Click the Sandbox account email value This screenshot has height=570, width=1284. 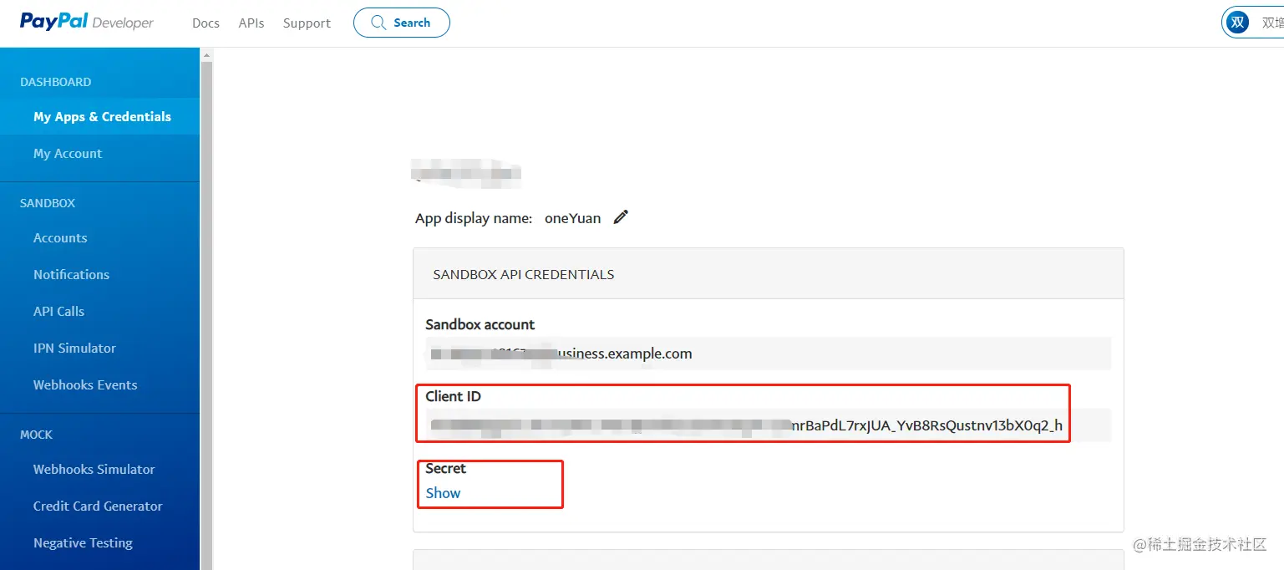[769, 354]
